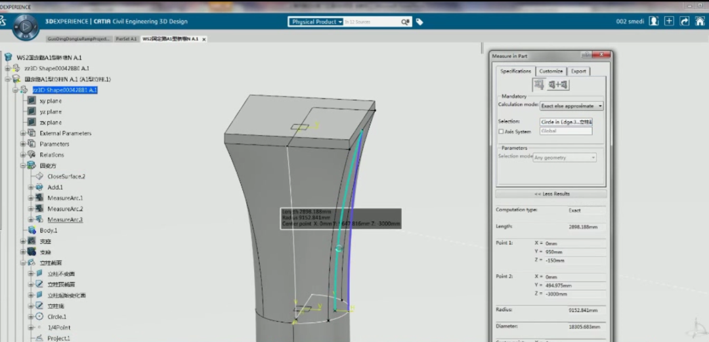Click the share arrow icon
709x342 pixels.
pos(685,21)
